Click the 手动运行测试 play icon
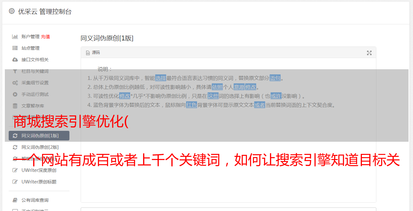Viewport: 413px width, 211px height. pyautogui.click(x=15, y=94)
